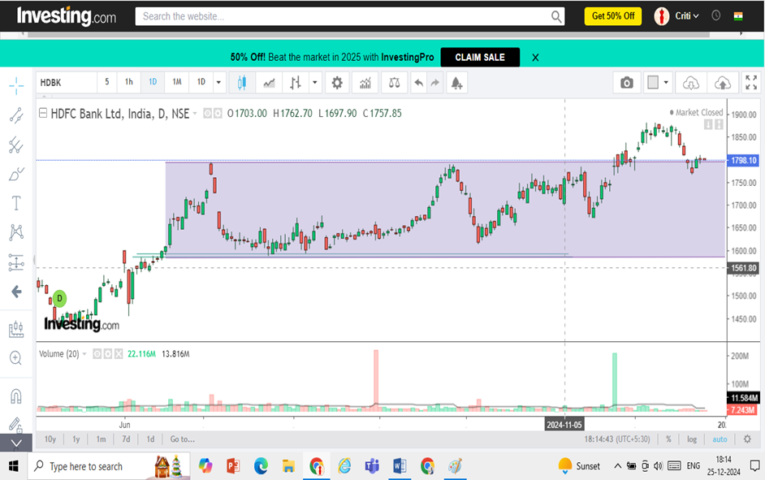Toggle the log scale

692,439
